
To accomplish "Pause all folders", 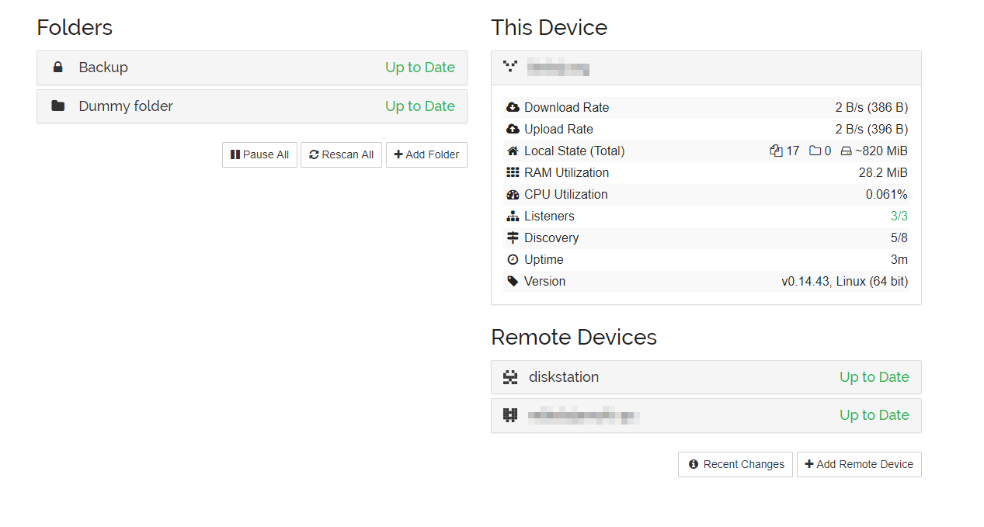I will click(x=259, y=154).
